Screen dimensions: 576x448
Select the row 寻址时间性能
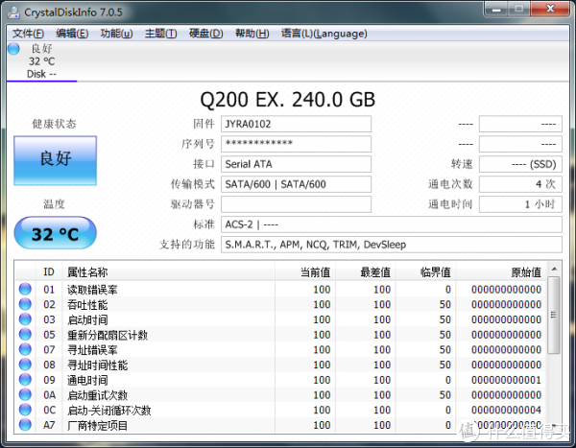click(x=281, y=365)
